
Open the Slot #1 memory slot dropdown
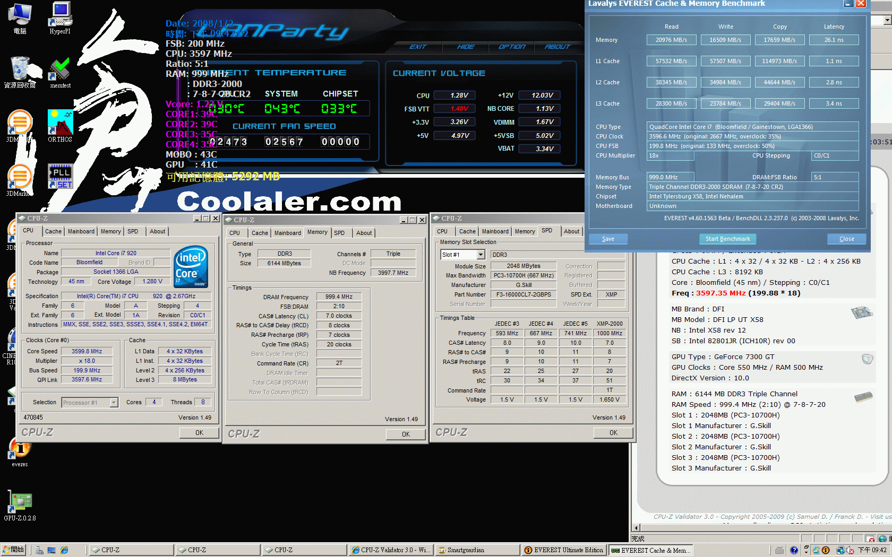(481, 255)
